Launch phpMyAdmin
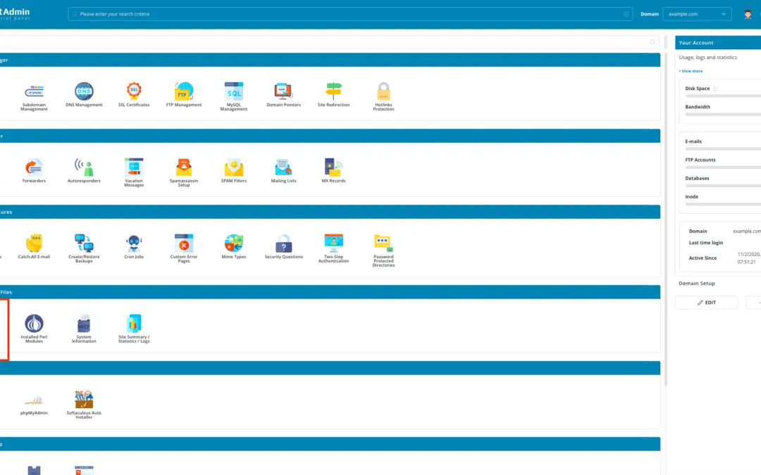 (x=34, y=401)
